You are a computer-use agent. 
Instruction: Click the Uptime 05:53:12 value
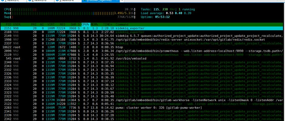162,17
